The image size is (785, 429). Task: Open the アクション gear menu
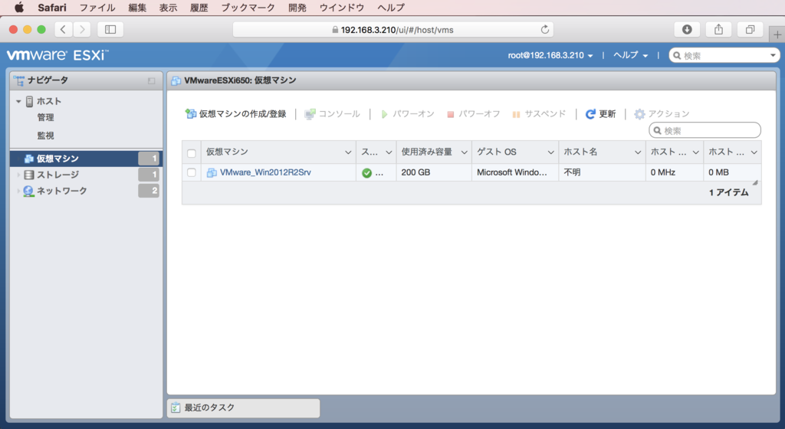(662, 114)
